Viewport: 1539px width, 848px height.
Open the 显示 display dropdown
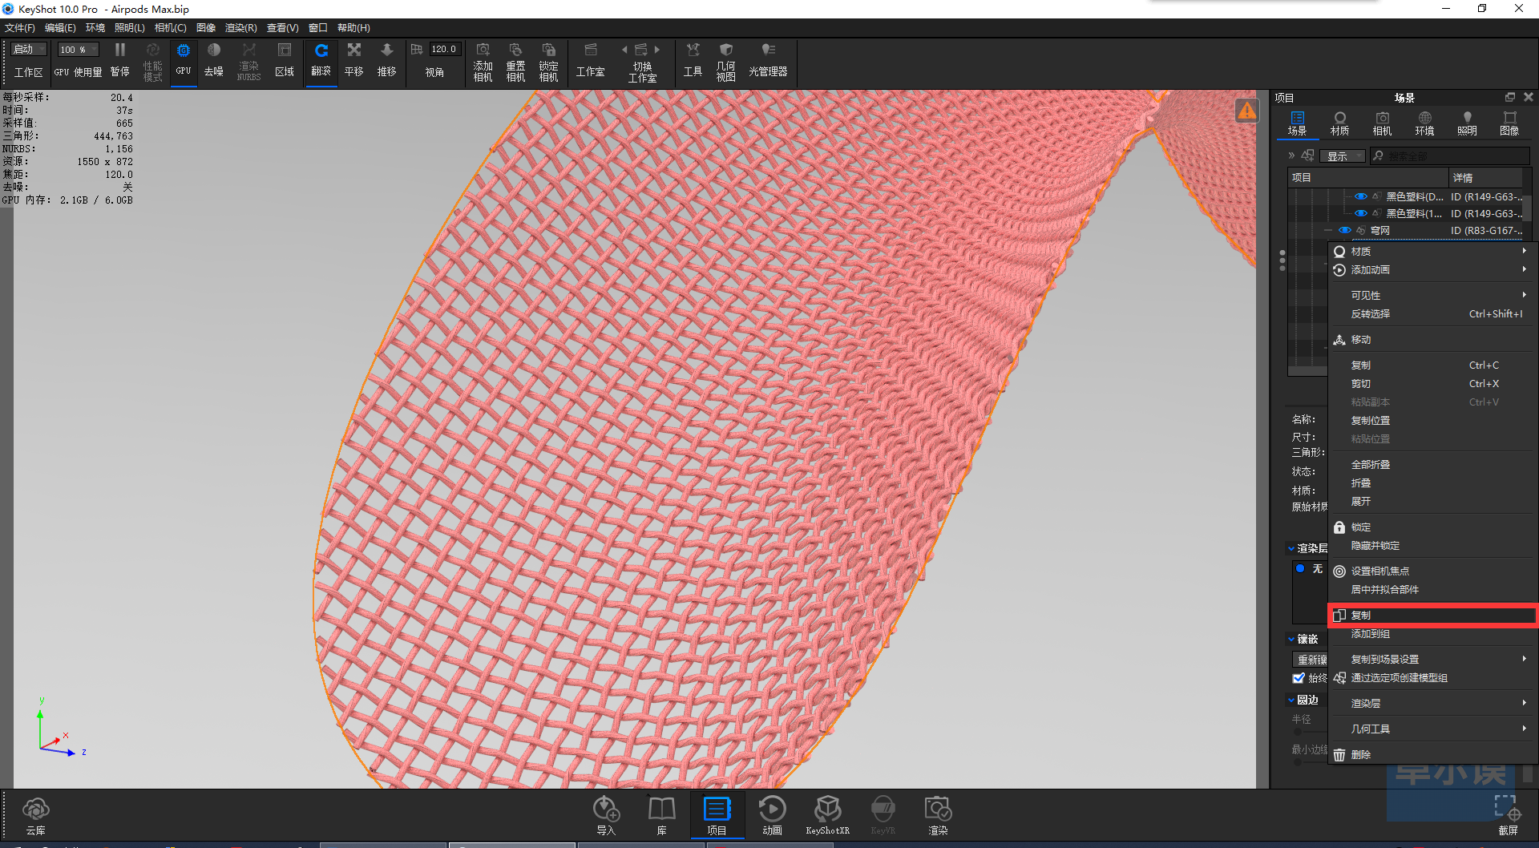[x=1343, y=156]
